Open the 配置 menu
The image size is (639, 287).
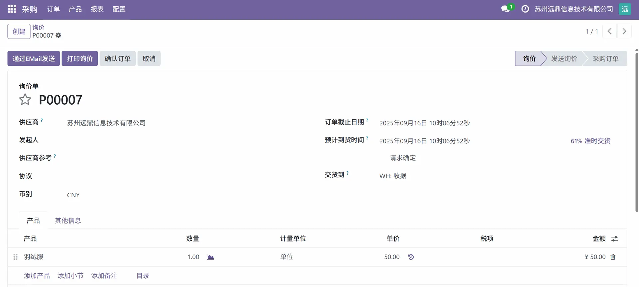click(119, 9)
